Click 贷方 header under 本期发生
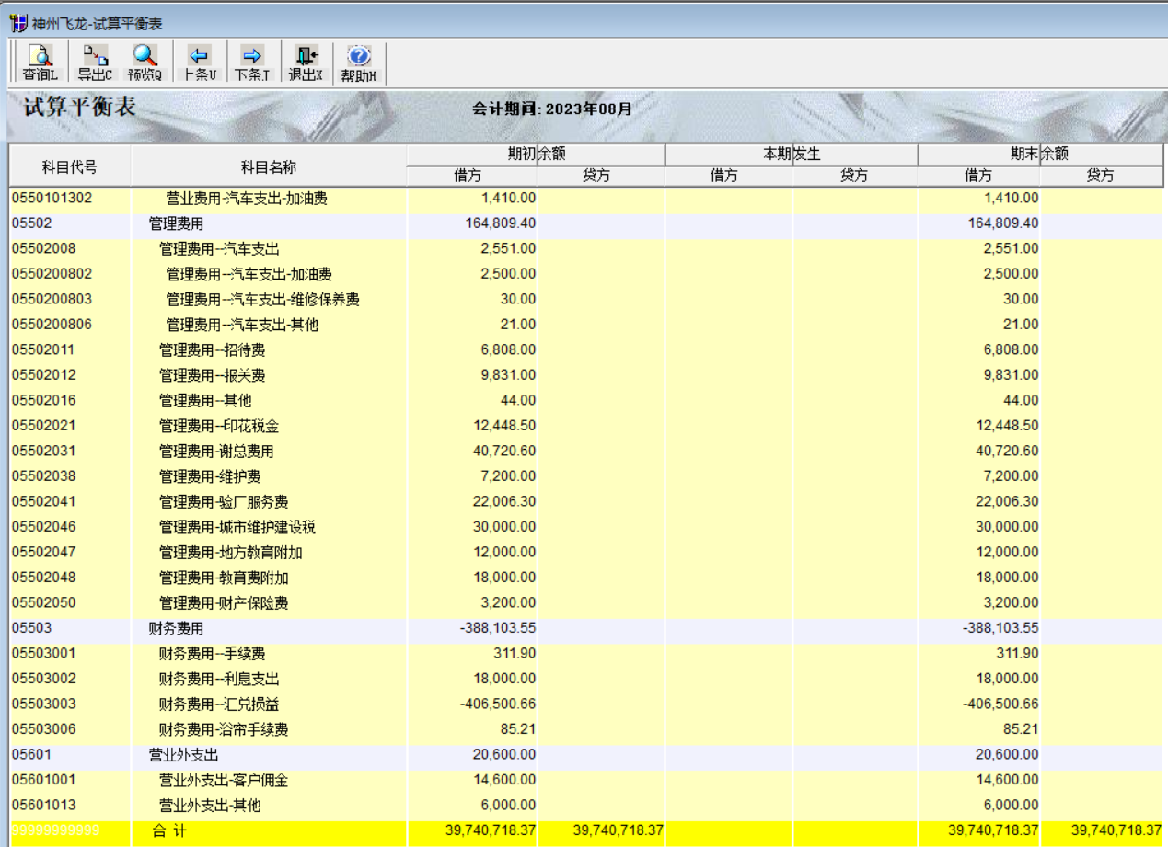This screenshot has height=847, width=1168. point(854,176)
